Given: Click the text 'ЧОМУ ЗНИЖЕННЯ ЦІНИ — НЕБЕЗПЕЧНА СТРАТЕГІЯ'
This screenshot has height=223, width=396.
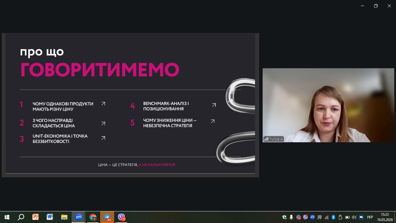Looking at the screenshot, I should [x=170, y=123].
